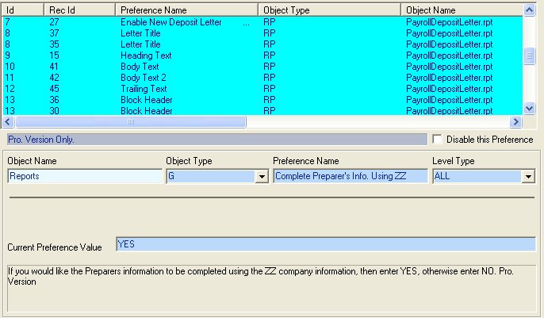Image resolution: width=544 pixels, height=318 pixels.
Task: Open the Object Type dropdown
Action: pos(262,177)
